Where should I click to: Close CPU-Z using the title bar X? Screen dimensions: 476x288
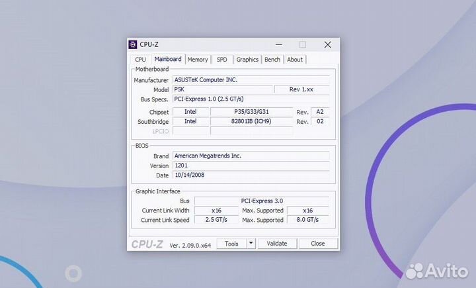(x=327, y=45)
